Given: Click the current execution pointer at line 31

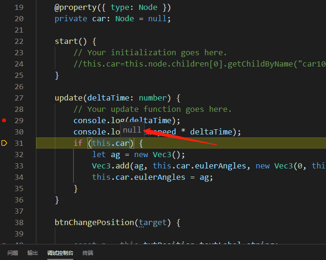Looking at the screenshot, I should point(4,143).
